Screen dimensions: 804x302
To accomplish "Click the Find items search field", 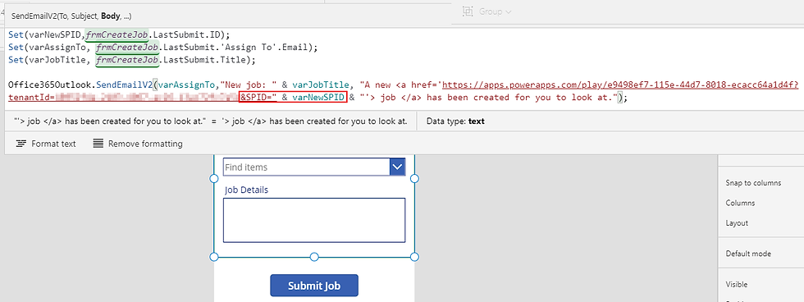I will [307, 167].
